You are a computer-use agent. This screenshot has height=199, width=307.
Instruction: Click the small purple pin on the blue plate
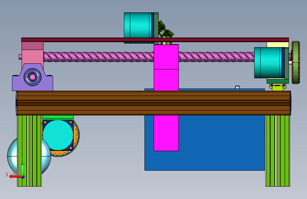(x=237, y=87)
